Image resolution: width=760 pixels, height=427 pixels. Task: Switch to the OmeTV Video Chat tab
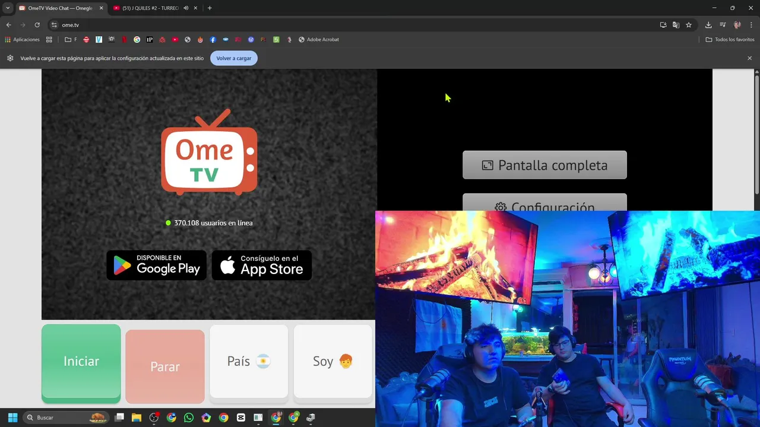point(61,8)
